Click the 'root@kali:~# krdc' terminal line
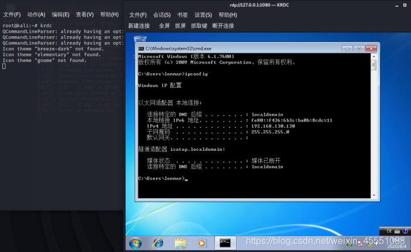Image resolution: width=411 pixels, height=252 pixels. coord(28,26)
